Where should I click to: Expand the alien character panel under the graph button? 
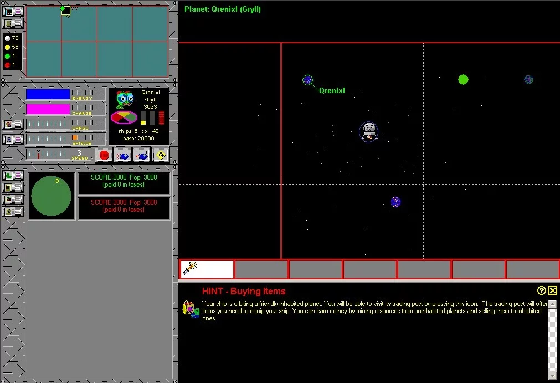point(13,212)
